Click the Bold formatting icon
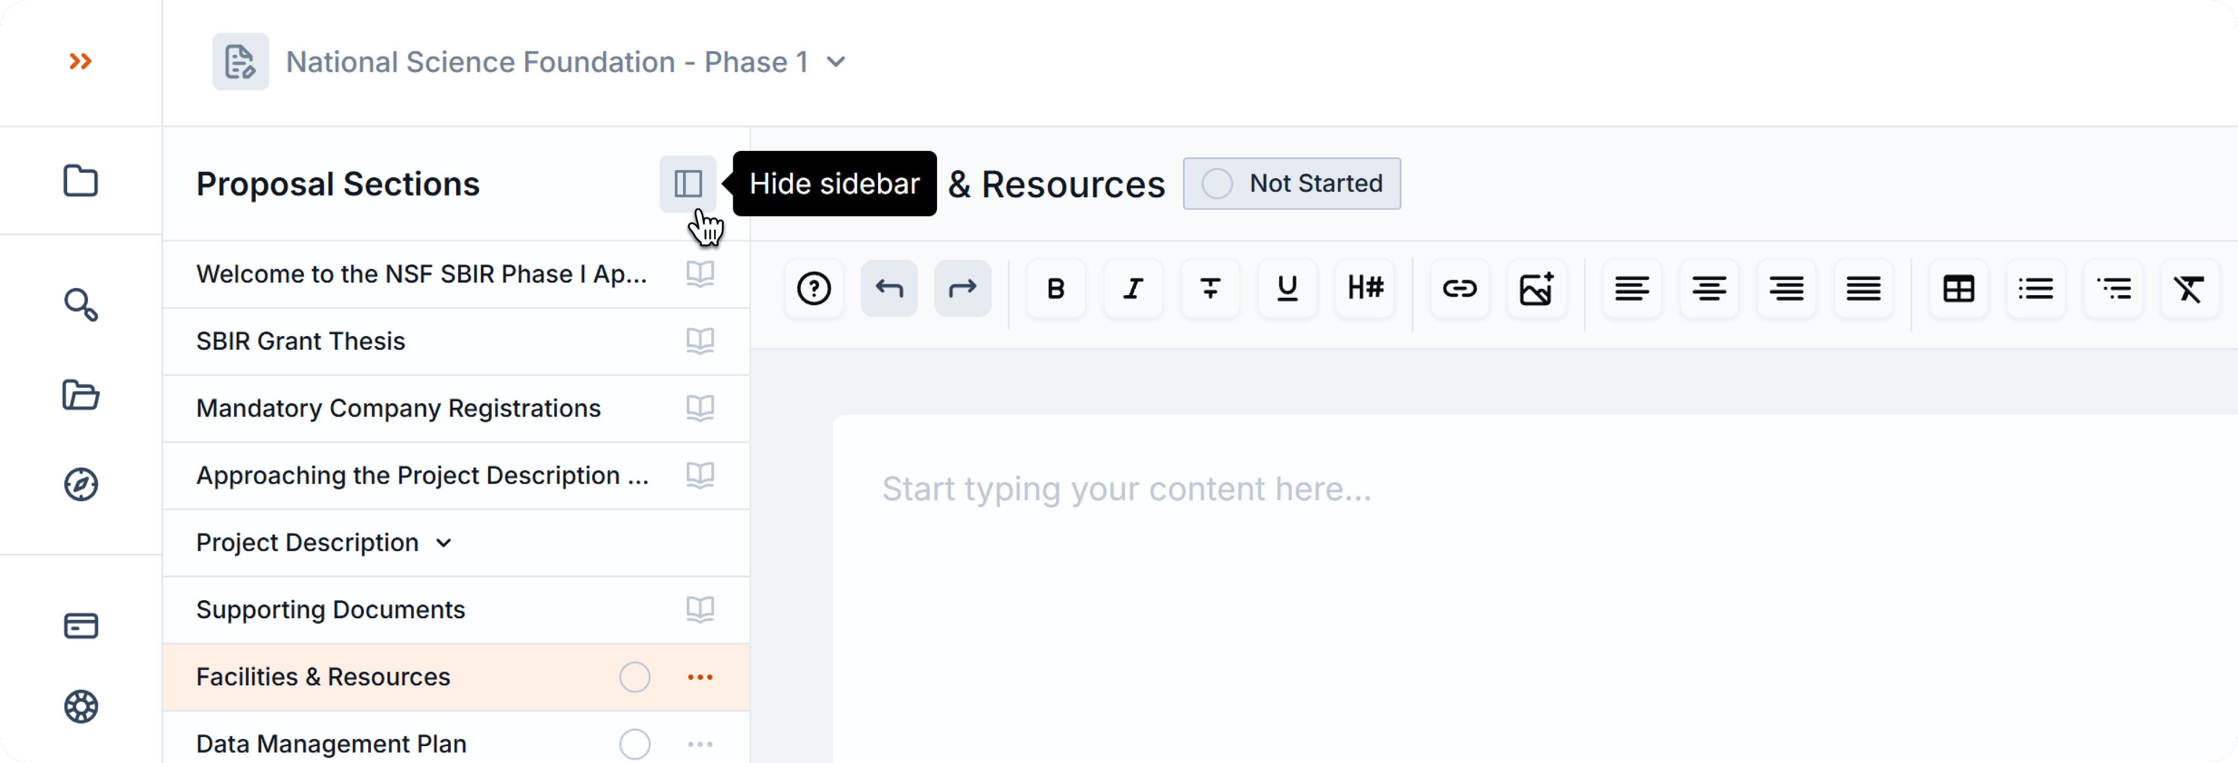Image resolution: width=2238 pixels, height=763 pixels. point(1056,289)
